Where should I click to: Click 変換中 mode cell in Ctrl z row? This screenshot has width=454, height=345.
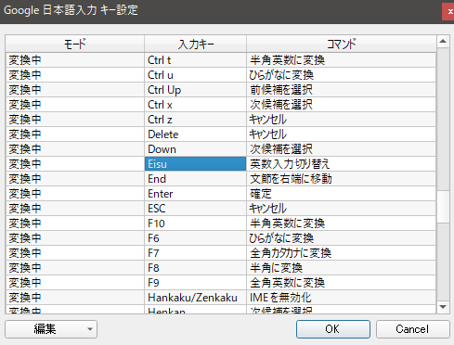pos(75,120)
